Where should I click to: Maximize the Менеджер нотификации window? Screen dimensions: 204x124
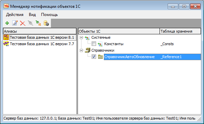[x=184, y=6]
